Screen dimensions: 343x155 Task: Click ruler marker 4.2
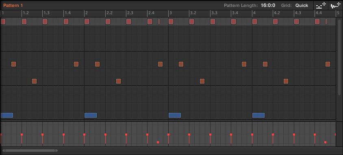pos(277,13)
